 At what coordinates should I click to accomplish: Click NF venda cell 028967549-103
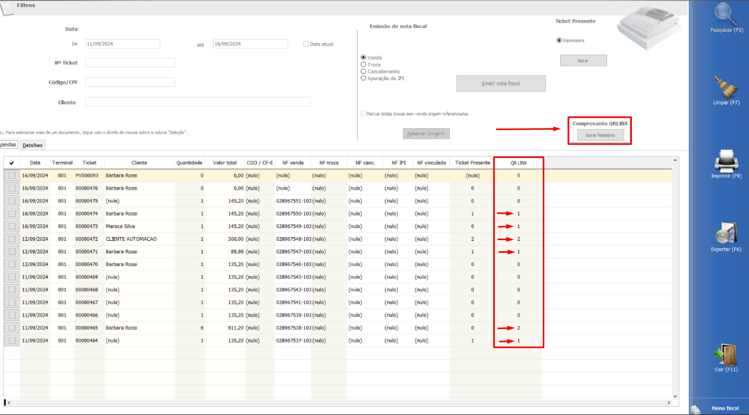click(x=293, y=226)
